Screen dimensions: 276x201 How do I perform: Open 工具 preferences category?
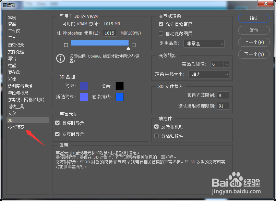pyautogui.click(x=12, y=38)
